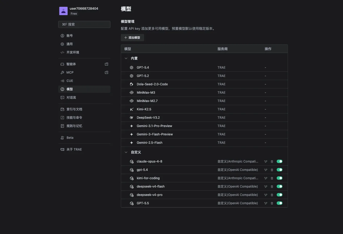The width and height of the screenshot is (343, 234).
Task: Click the provider cell for claude-opus-4-8
Action: point(238,161)
